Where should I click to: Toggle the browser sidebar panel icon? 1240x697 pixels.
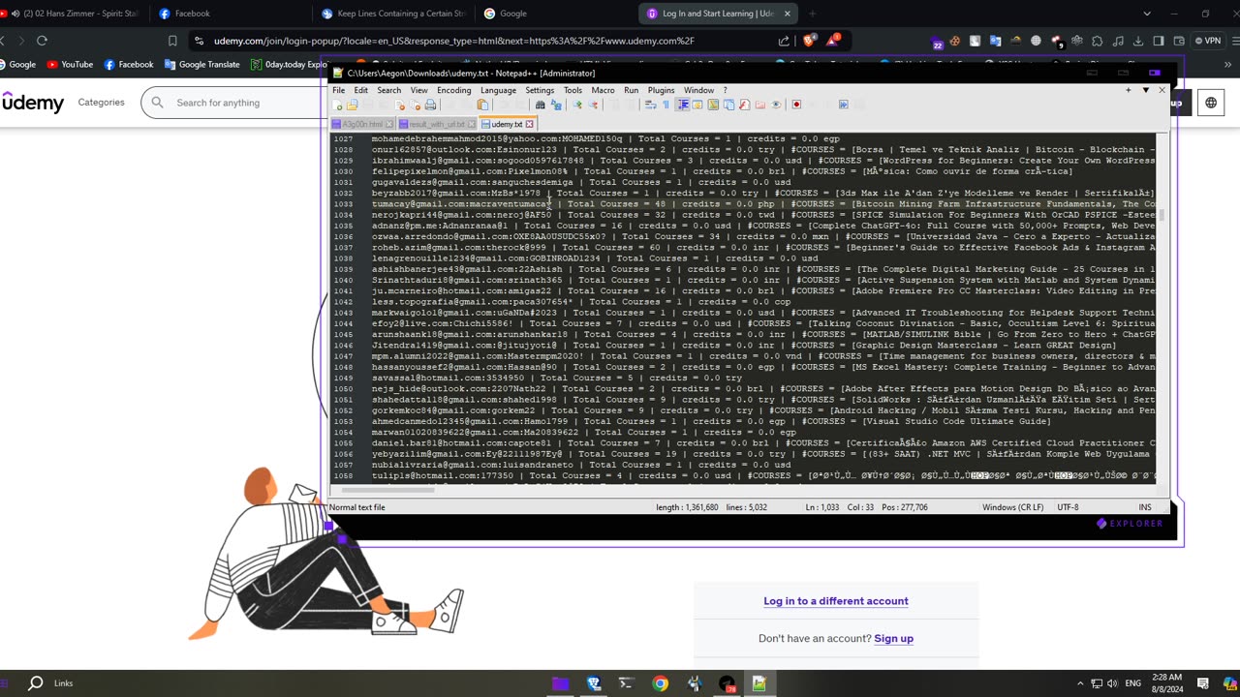(1159, 41)
